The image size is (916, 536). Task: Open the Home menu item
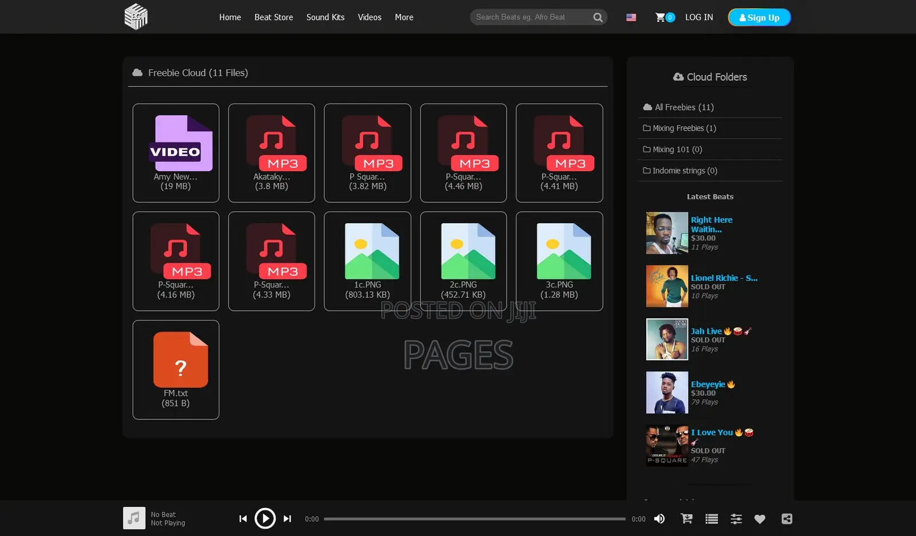click(230, 17)
